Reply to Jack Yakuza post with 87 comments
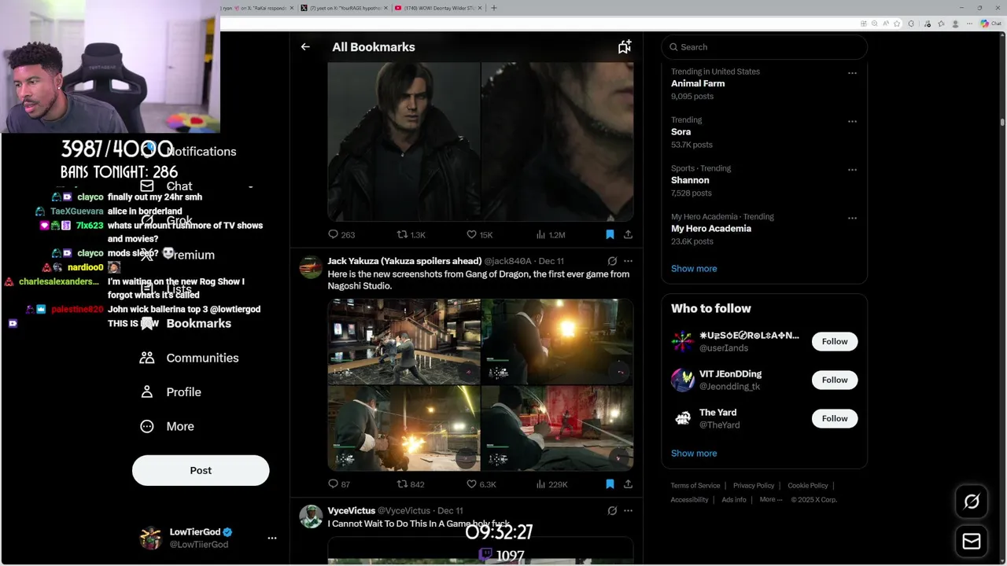This screenshot has height=566, width=1007. click(x=339, y=484)
